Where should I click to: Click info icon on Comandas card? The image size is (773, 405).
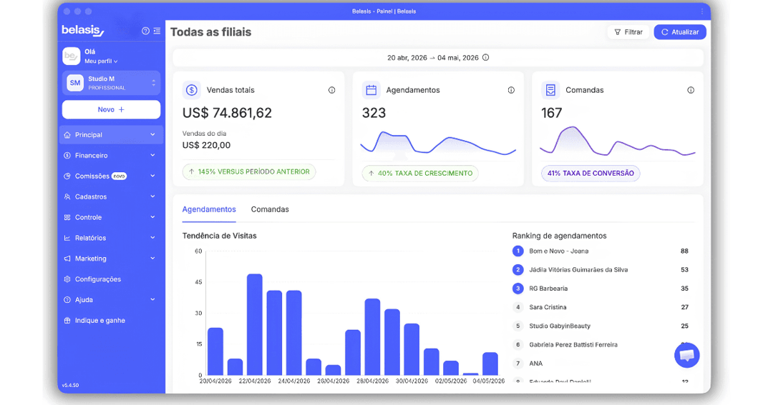(x=691, y=90)
